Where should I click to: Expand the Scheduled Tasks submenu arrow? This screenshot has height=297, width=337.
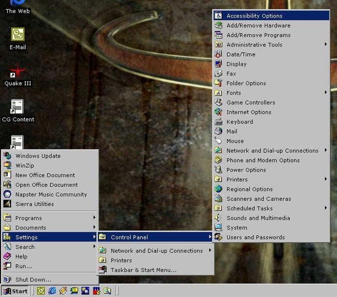326,208
